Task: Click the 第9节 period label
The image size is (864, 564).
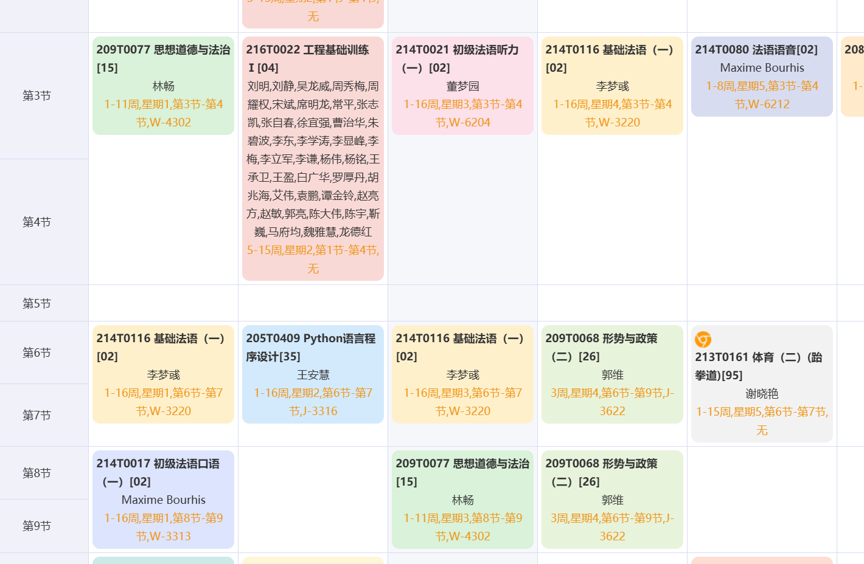Action: coord(37,526)
